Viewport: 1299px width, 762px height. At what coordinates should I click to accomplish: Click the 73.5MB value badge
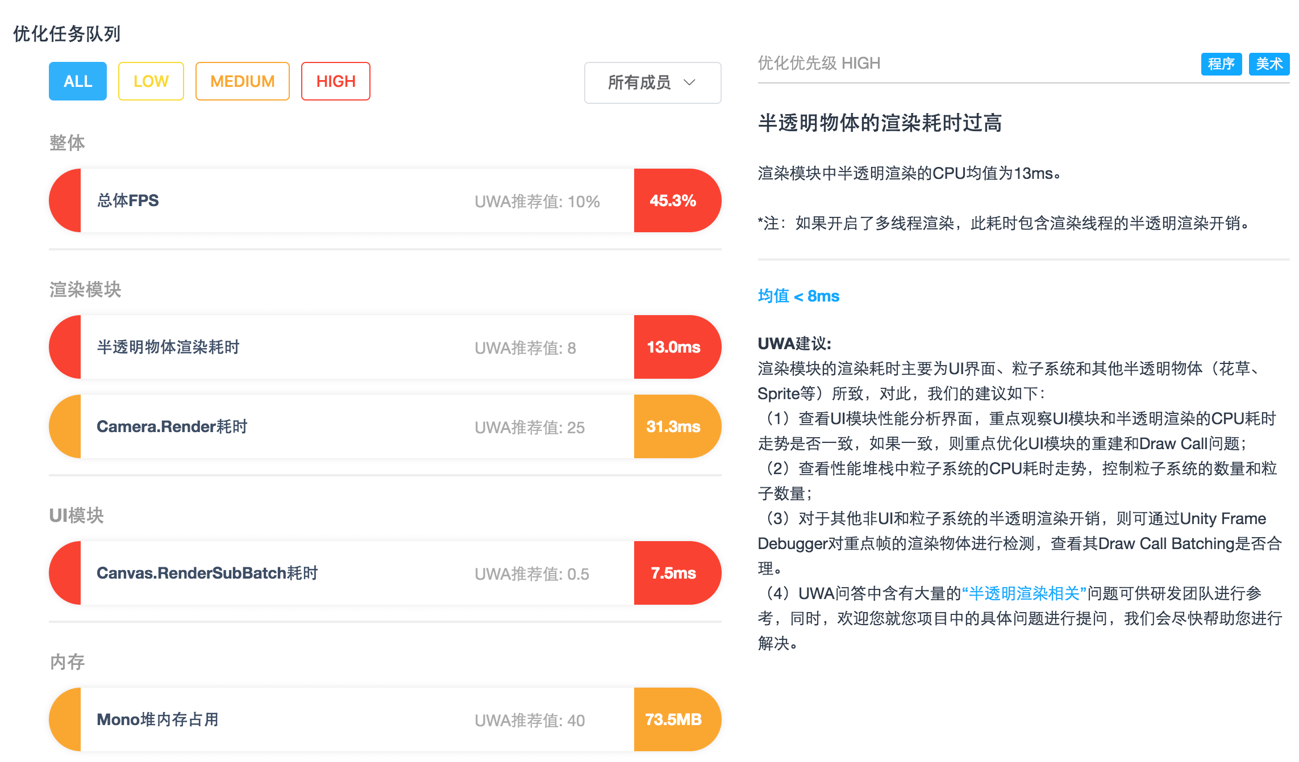point(677,719)
